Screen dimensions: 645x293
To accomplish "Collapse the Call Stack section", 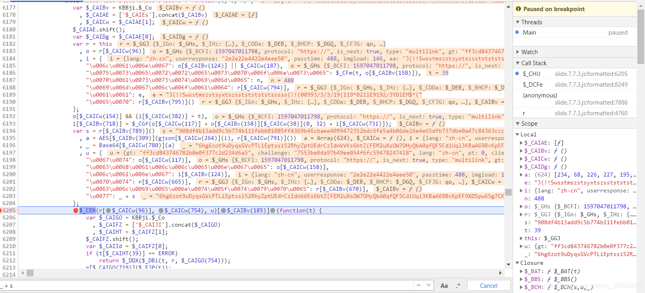I will pos(518,63).
